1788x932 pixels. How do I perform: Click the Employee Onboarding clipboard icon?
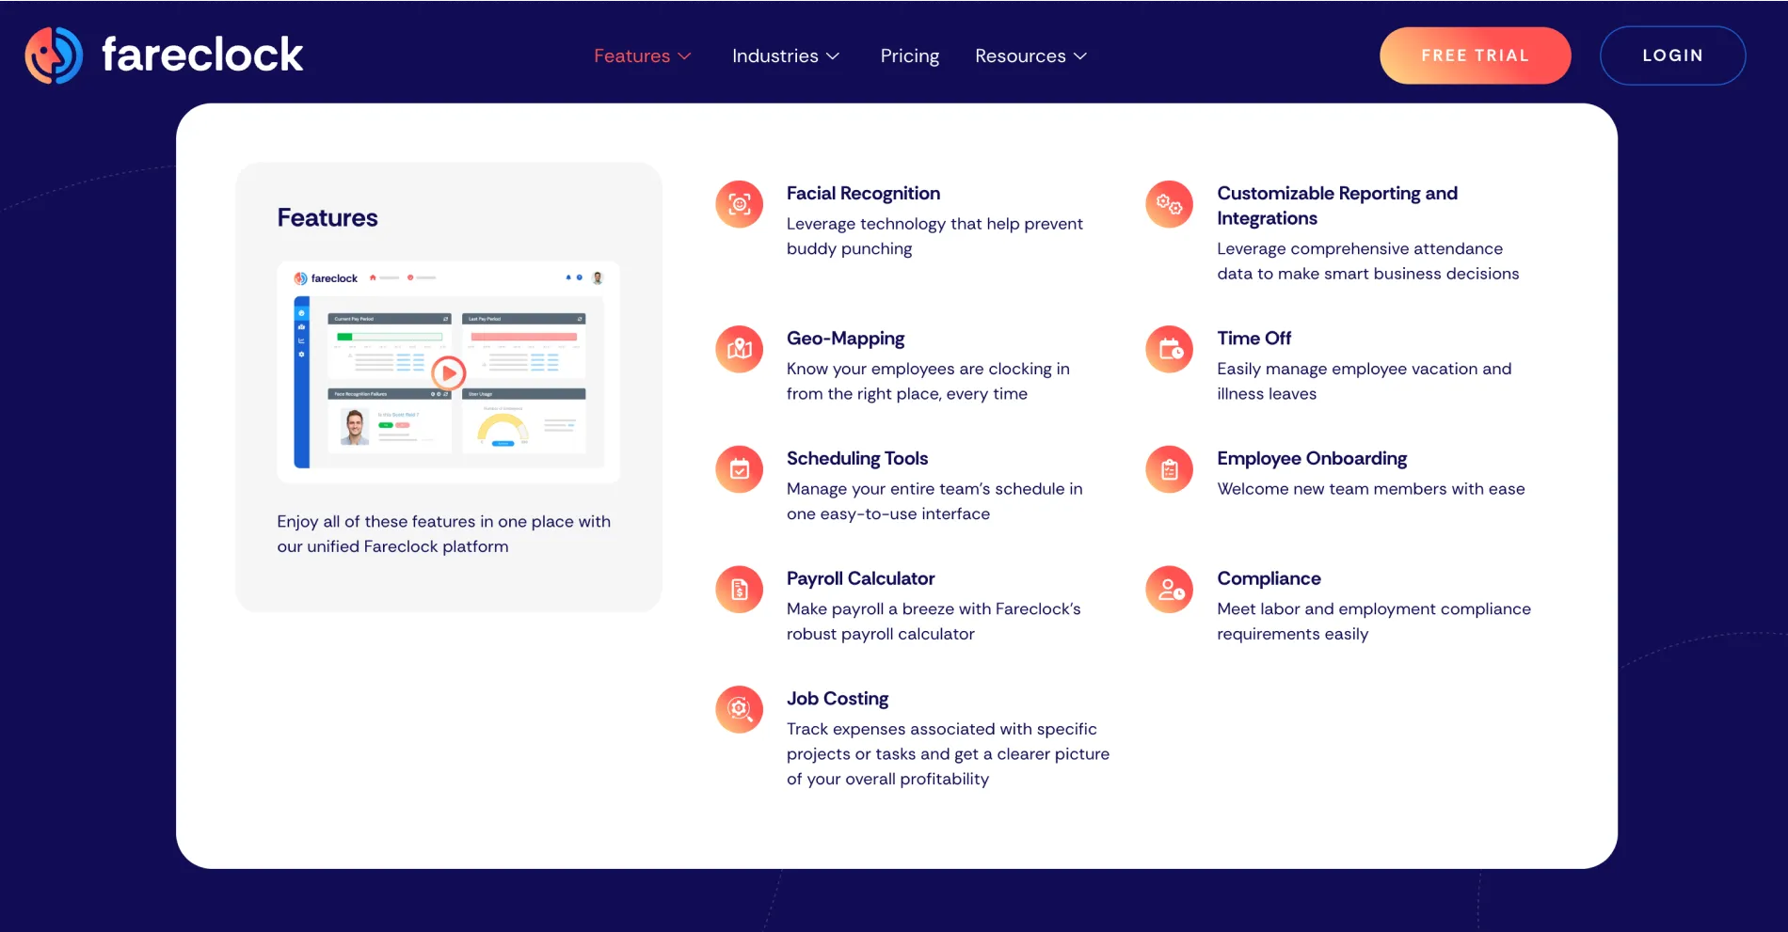point(1170,469)
